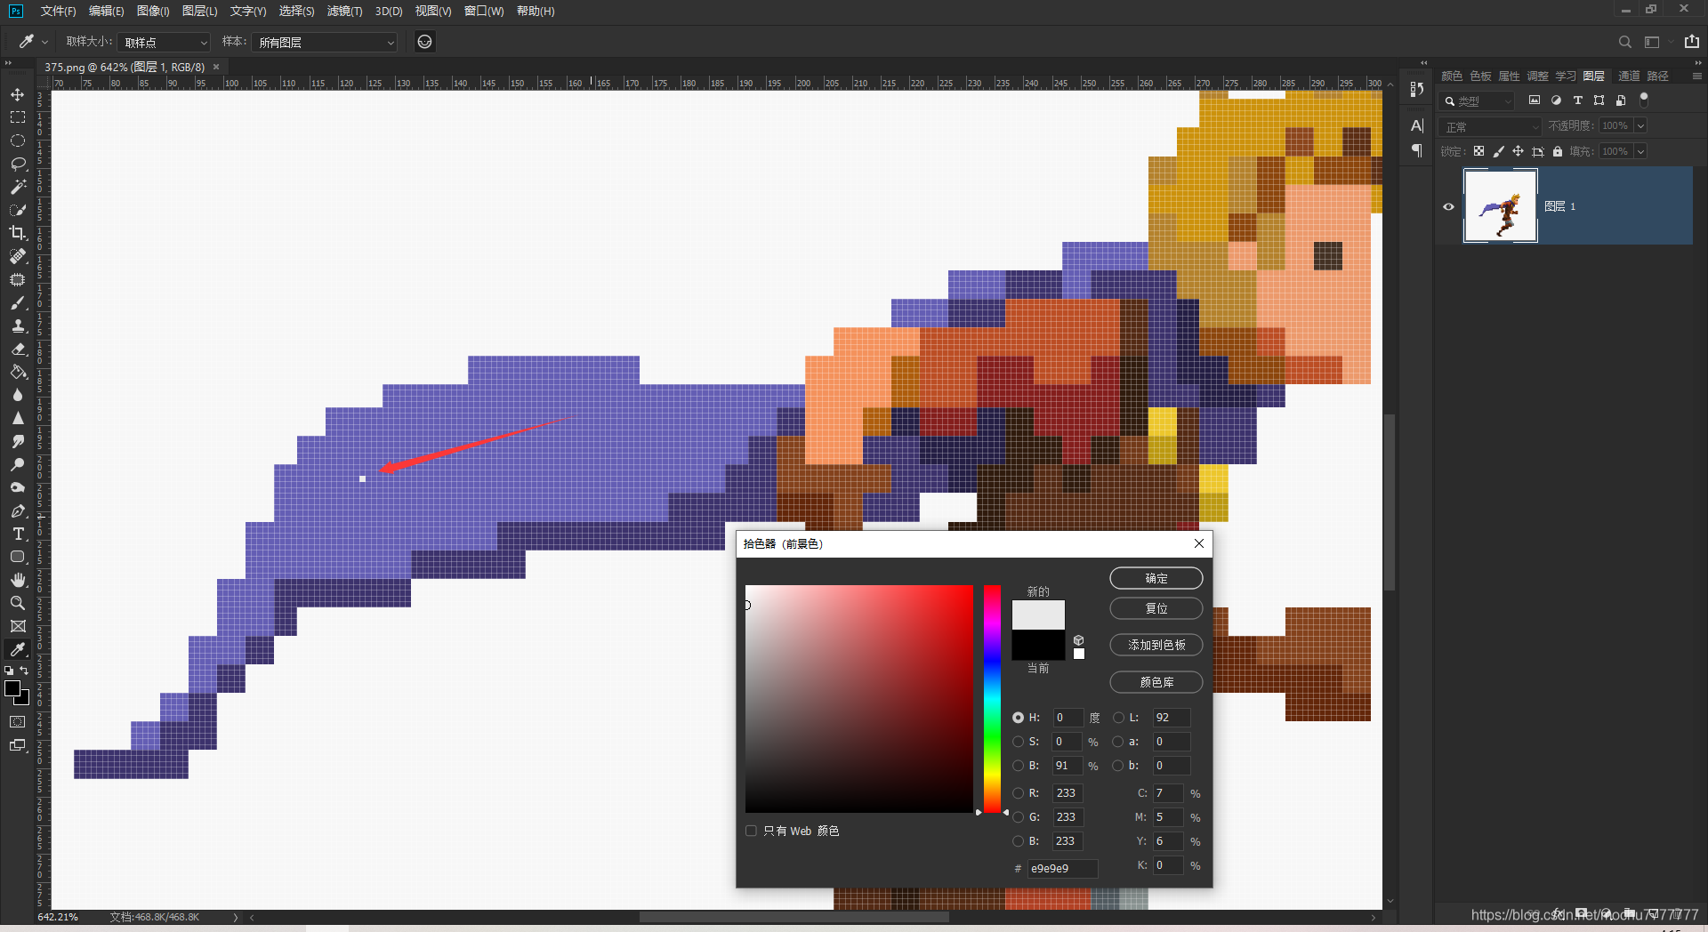Click the foreground color swatch in toolbar
The width and height of the screenshot is (1708, 932).
[12, 688]
